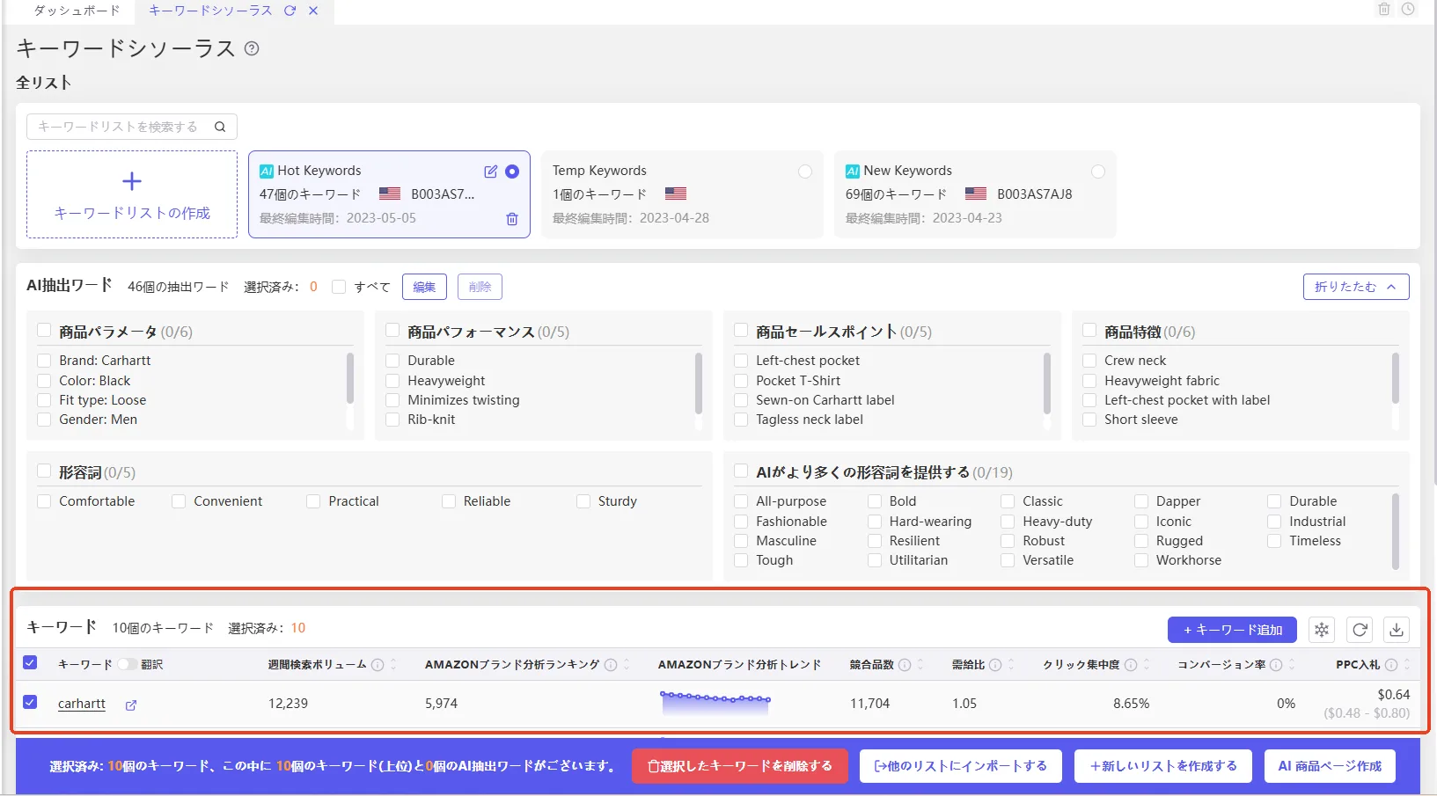Click the info icon next to コンバージョン率

(x=1276, y=665)
